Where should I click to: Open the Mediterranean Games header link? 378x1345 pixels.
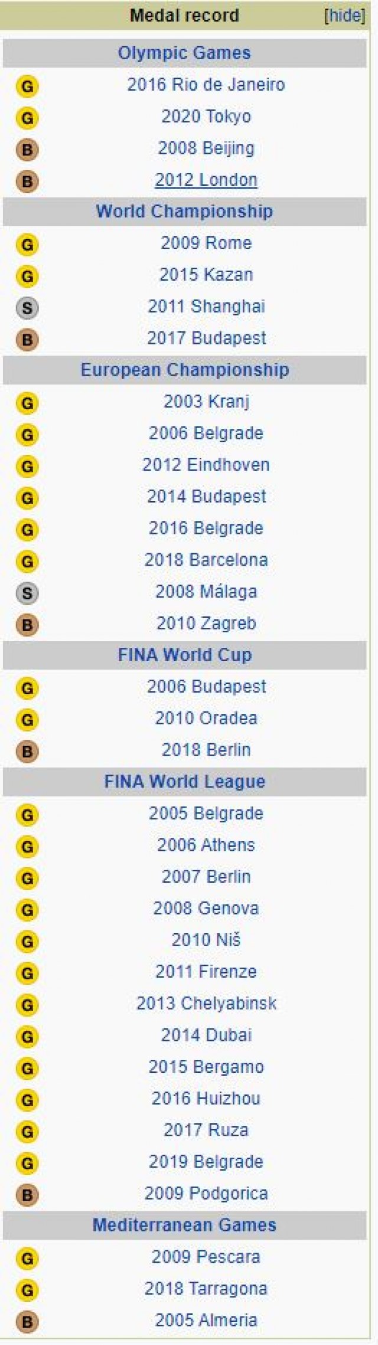tap(184, 1224)
